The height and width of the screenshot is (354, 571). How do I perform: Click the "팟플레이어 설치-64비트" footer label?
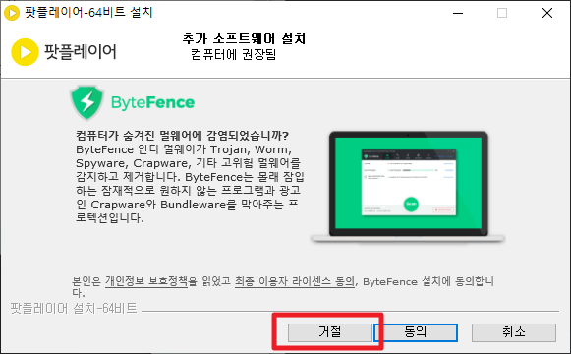74,308
